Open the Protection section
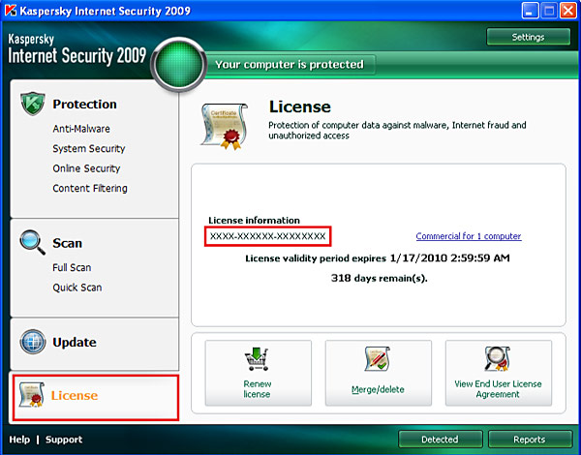 [x=84, y=105]
